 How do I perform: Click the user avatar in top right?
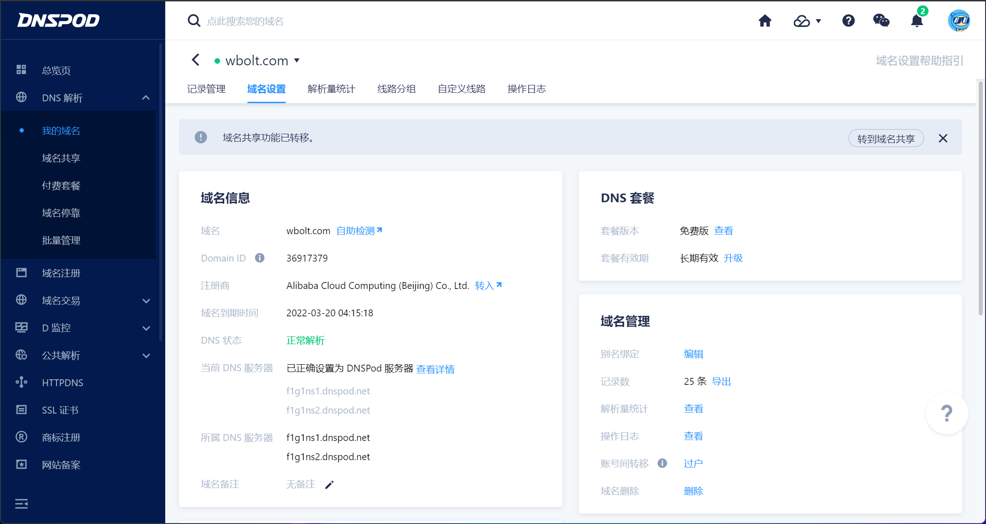959,20
